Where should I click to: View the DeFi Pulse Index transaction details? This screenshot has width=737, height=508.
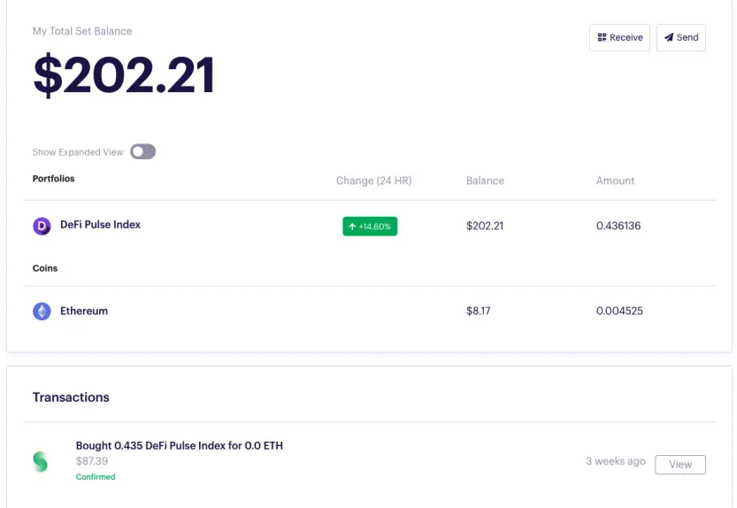(680, 465)
